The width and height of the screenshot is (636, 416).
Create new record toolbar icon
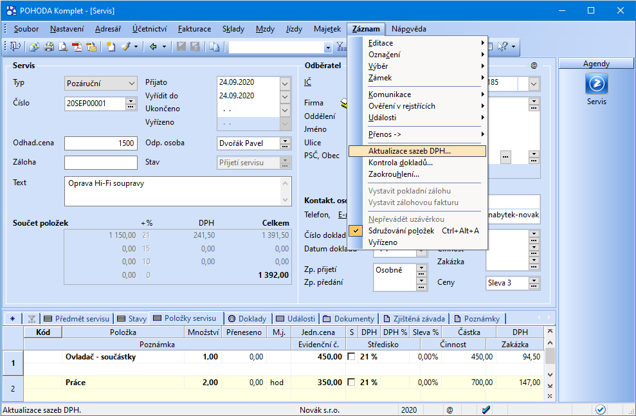click(x=111, y=47)
